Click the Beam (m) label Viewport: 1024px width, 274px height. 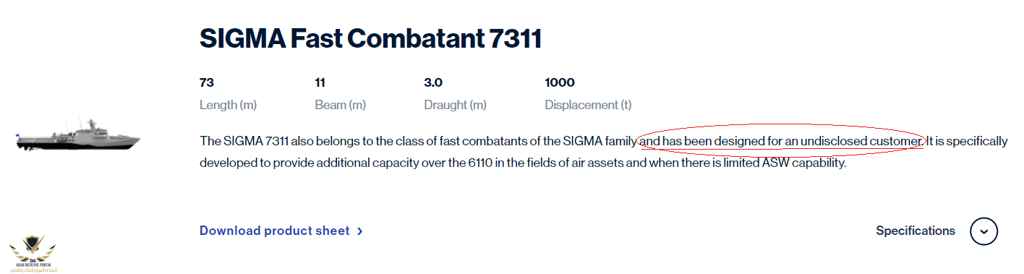tap(340, 106)
